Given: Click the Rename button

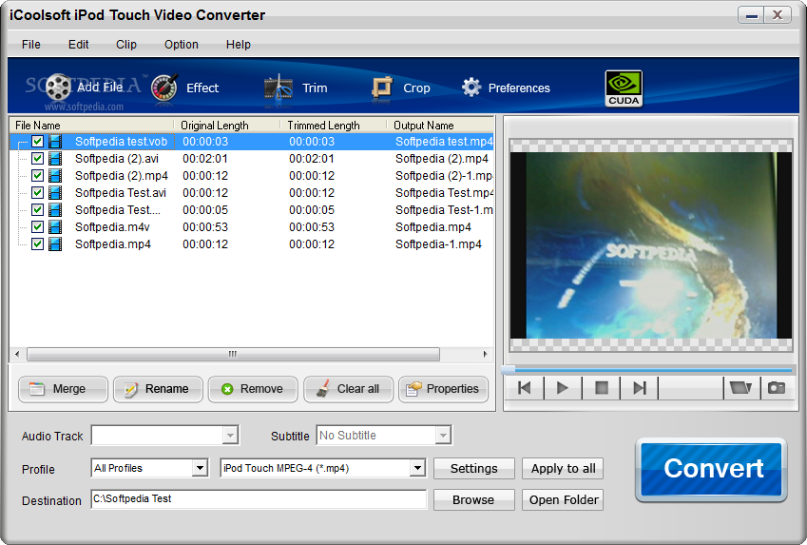Looking at the screenshot, I should (158, 389).
